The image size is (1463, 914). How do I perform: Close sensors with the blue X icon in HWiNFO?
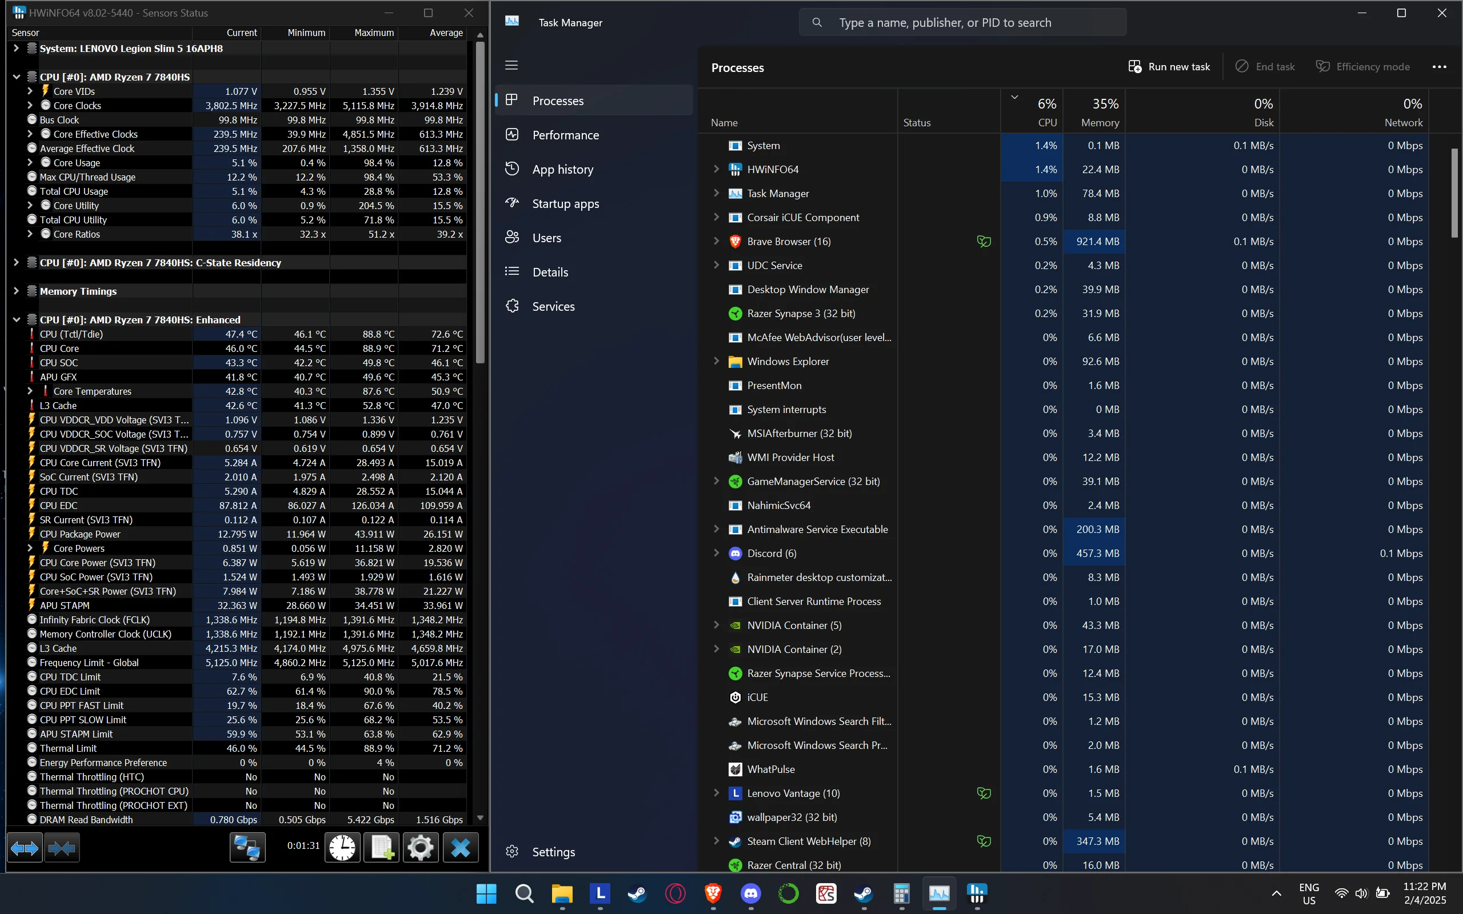click(461, 848)
